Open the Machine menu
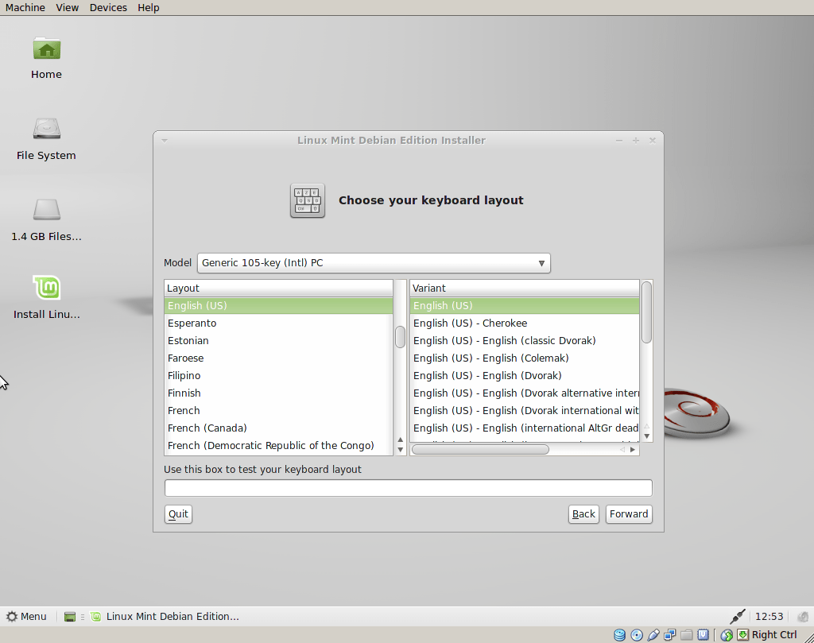Screen dimensions: 814x643 point(25,8)
